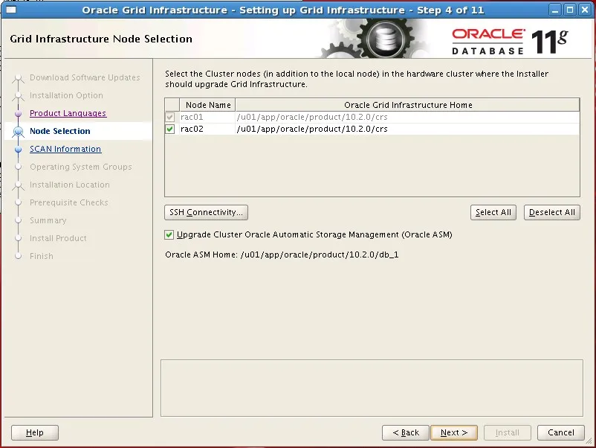Click the Product Languages step bullet icon
The width and height of the screenshot is (596, 448).
click(x=19, y=114)
